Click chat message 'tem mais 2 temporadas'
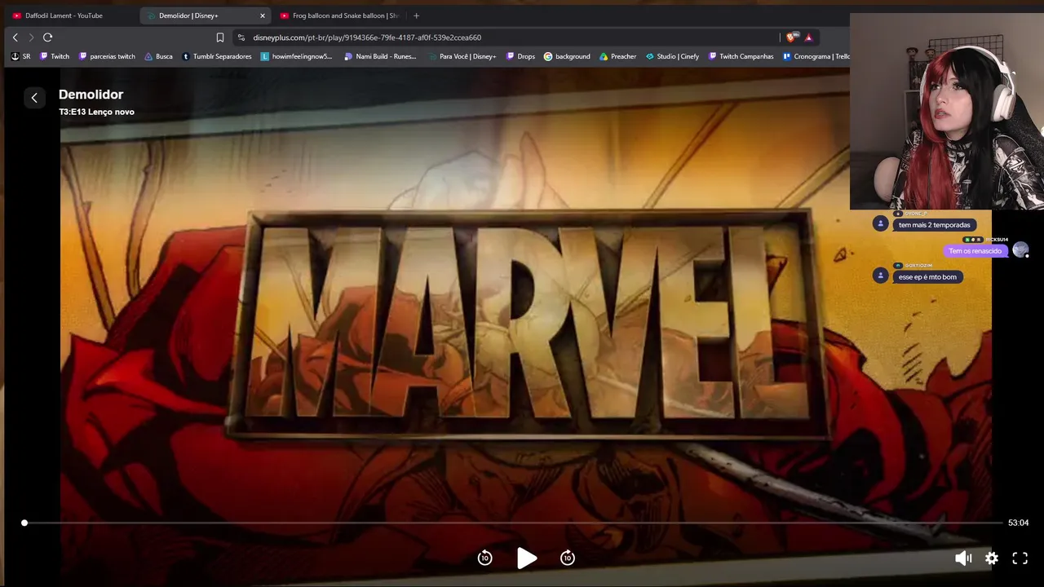 (x=934, y=225)
